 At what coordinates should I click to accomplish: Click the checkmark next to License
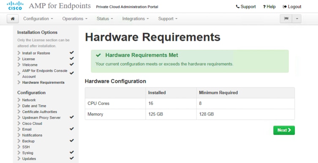click(x=72, y=59)
